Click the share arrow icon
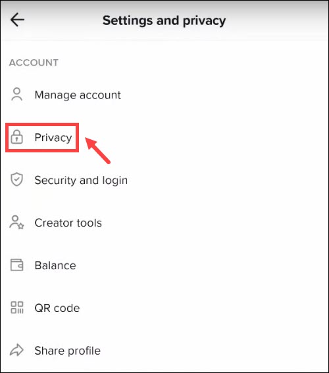329x373 pixels. pyautogui.click(x=16, y=350)
